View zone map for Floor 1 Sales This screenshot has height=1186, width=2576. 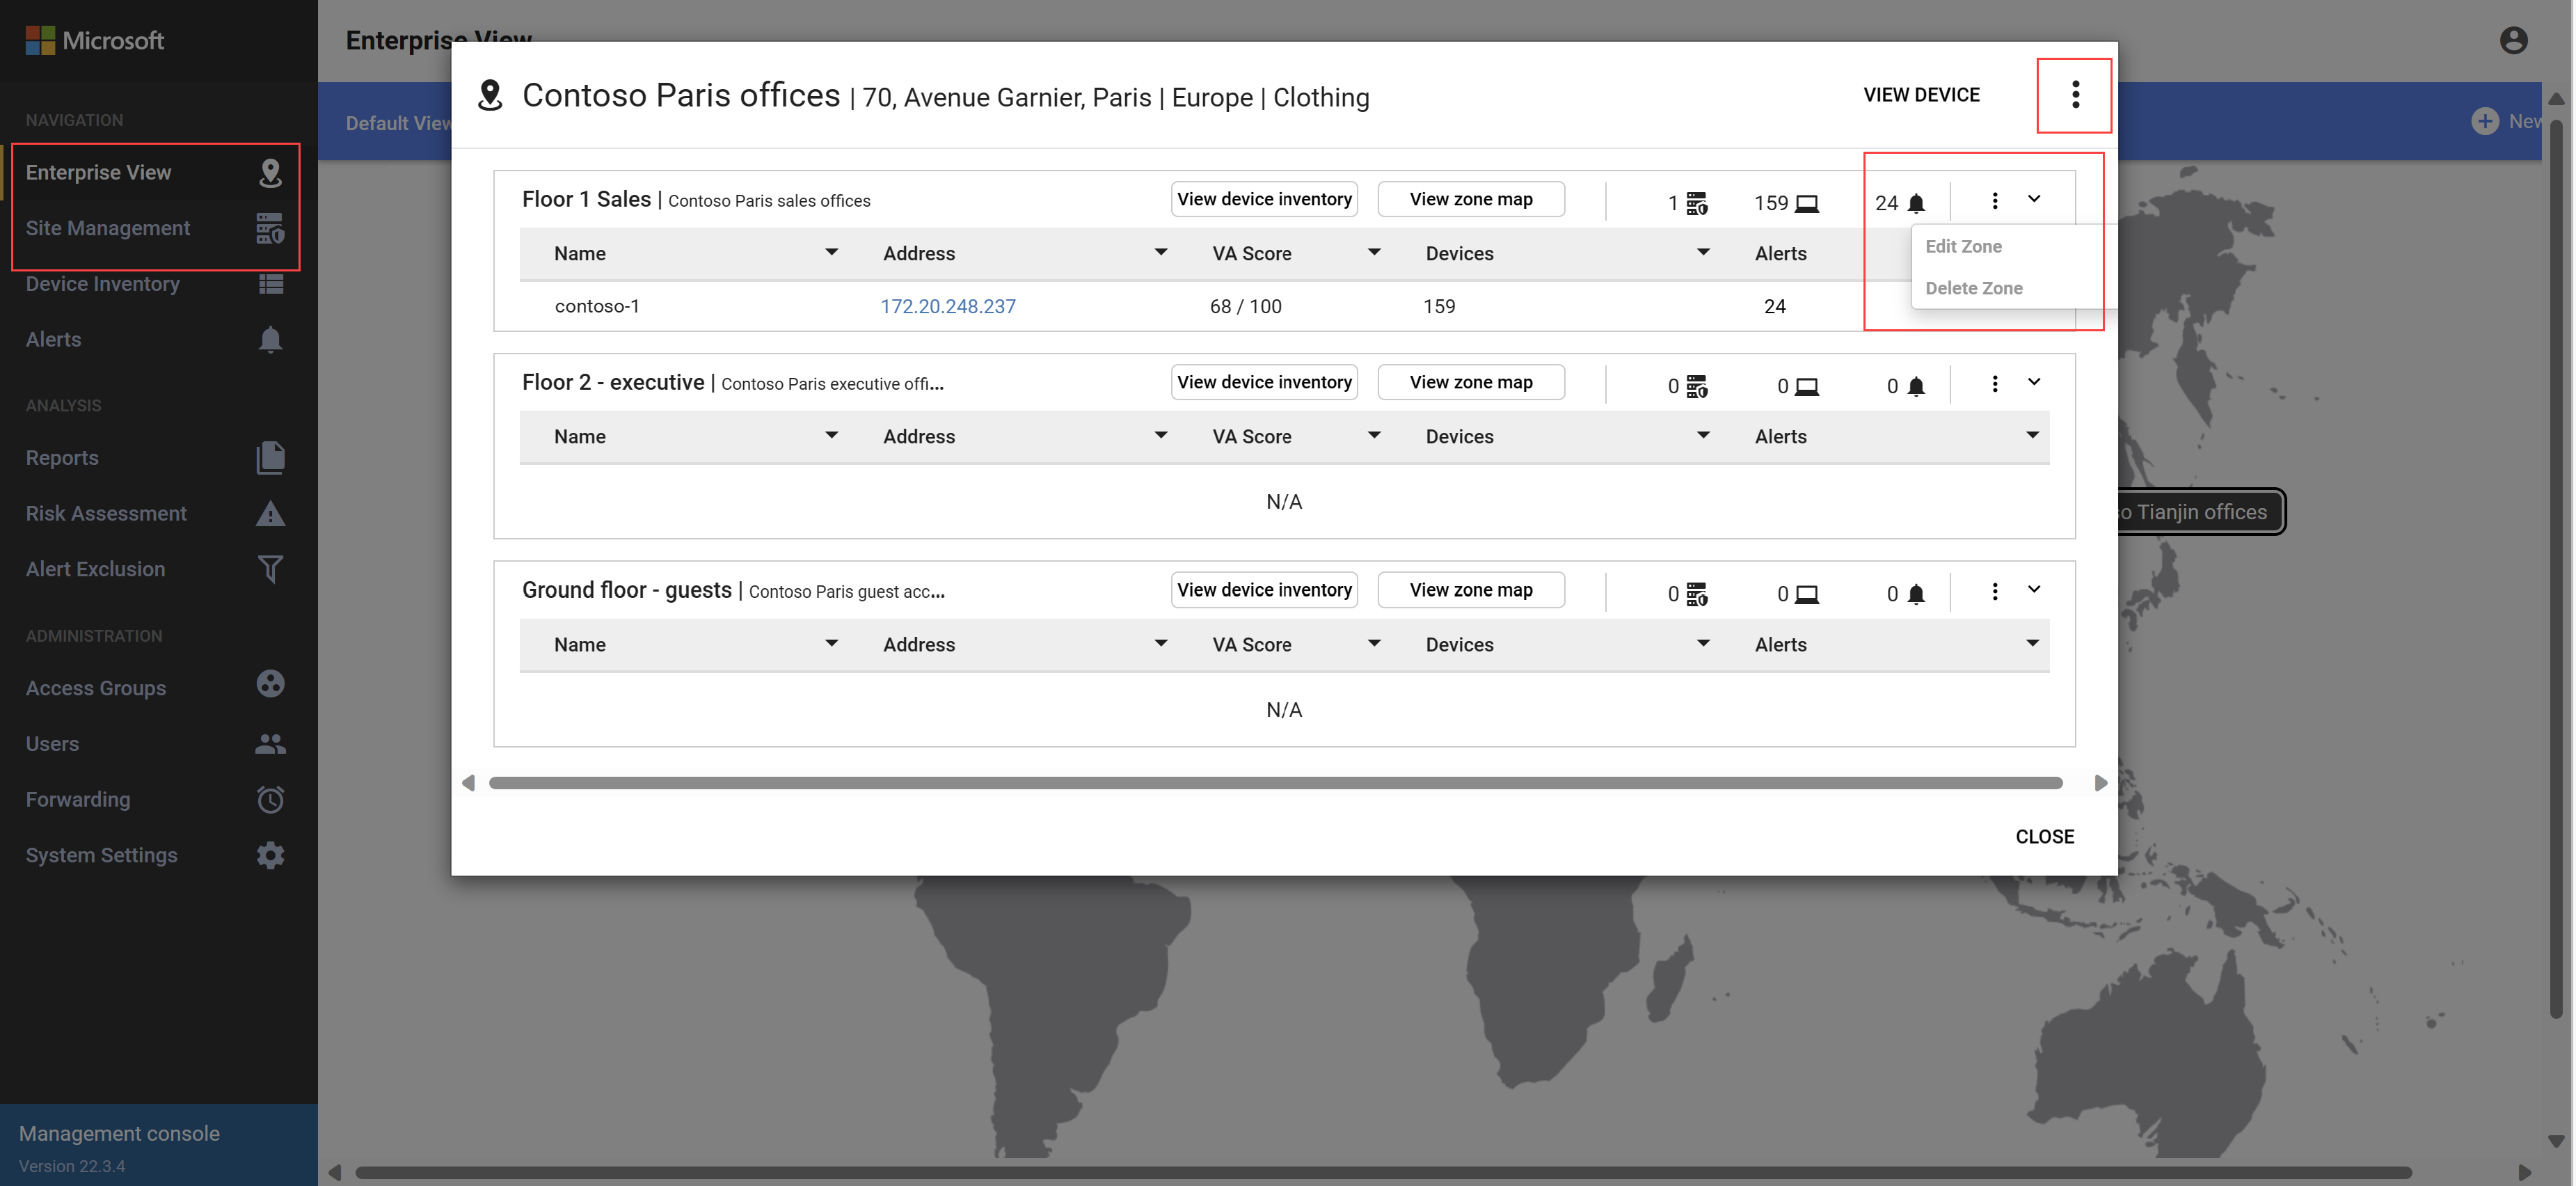1471,199
